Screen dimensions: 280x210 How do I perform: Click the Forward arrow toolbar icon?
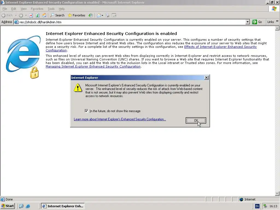21,15
